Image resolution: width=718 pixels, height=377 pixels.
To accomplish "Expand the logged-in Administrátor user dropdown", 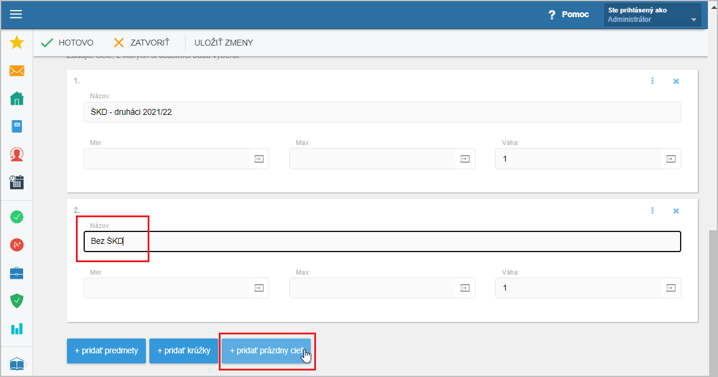I will [652, 15].
